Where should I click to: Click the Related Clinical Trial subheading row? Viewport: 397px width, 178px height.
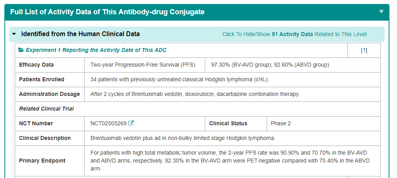coord(46,109)
